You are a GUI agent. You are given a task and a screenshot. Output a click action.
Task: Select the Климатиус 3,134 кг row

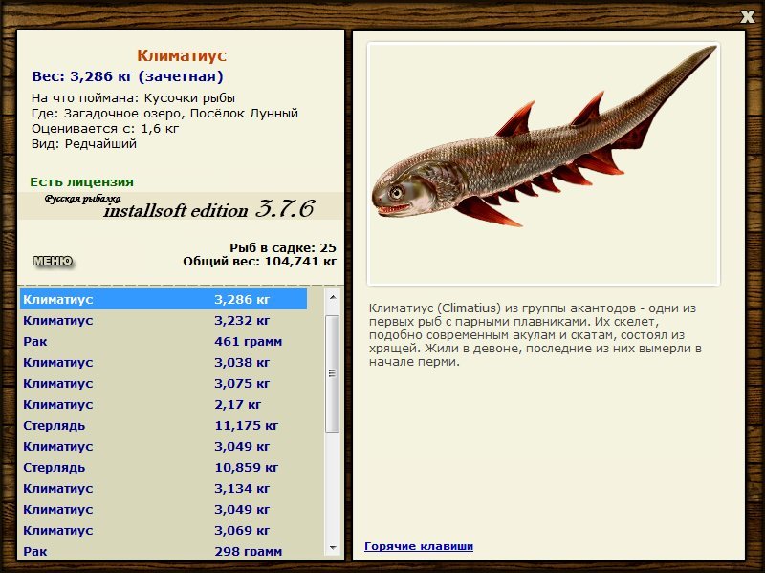tap(164, 488)
